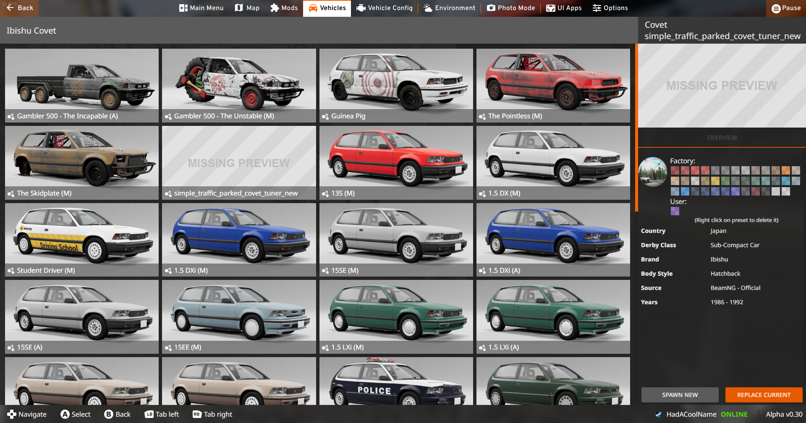Click the Spawn New button

point(680,395)
